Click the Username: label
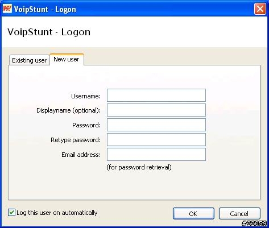 pyautogui.click(x=86, y=96)
